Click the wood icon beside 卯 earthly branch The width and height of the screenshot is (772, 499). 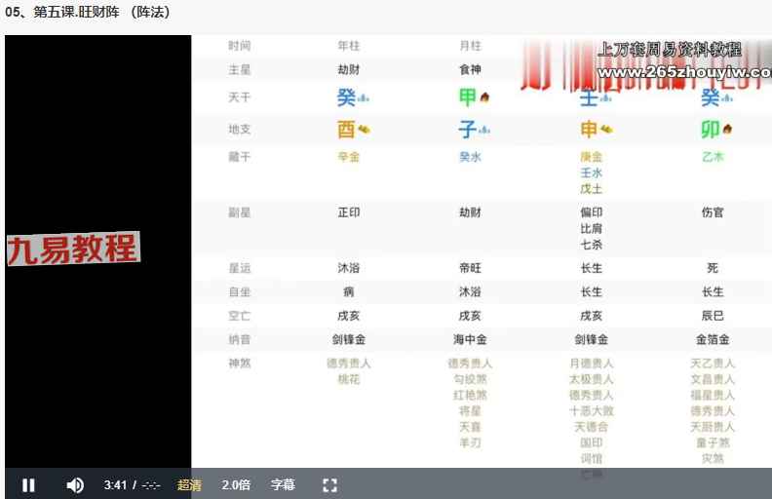[727, 130]
